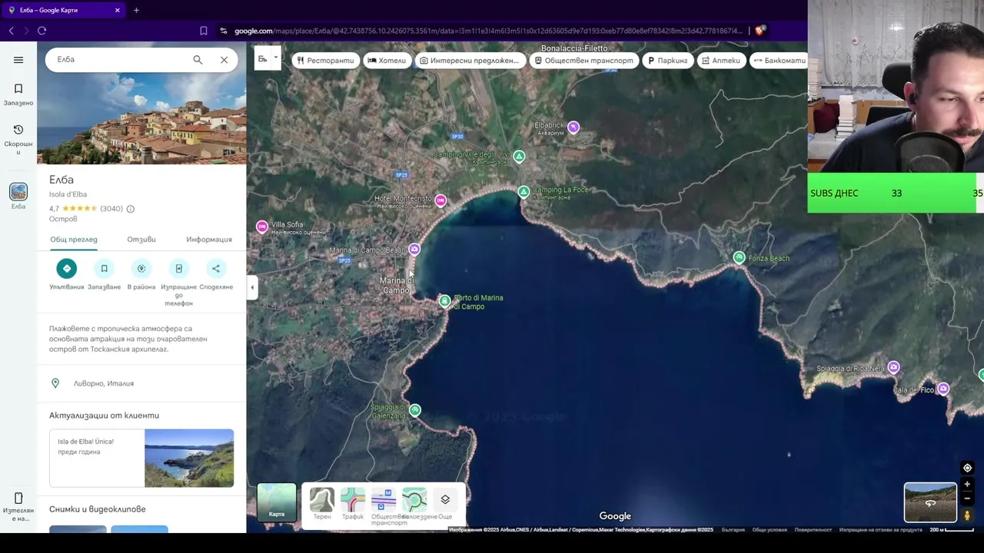Image resolution: width=984 pixels, height=553 pixels.
Task: Open the hotel filter dropdown at the top left of the map
Action: click(268, 59)
